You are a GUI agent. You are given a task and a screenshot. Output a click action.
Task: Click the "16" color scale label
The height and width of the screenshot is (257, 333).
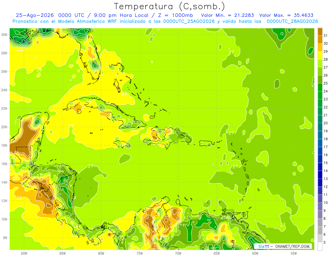click(x=326, y=155)
